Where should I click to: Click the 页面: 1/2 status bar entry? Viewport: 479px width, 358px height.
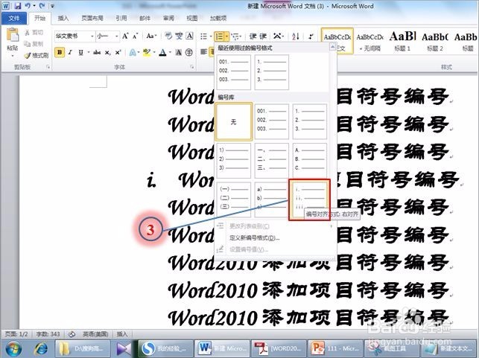[x=16, y=334]
